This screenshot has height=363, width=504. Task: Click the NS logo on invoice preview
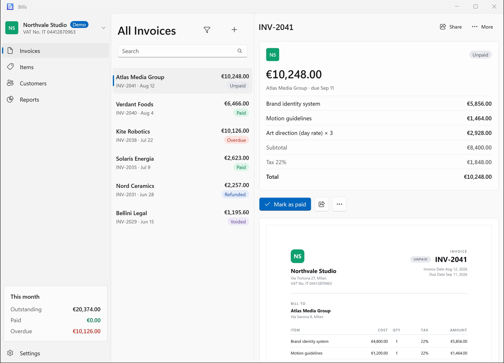tap(297, 256)
